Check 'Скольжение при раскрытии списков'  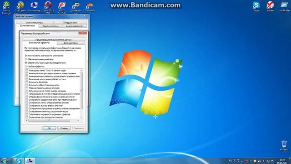pos(27,118)
